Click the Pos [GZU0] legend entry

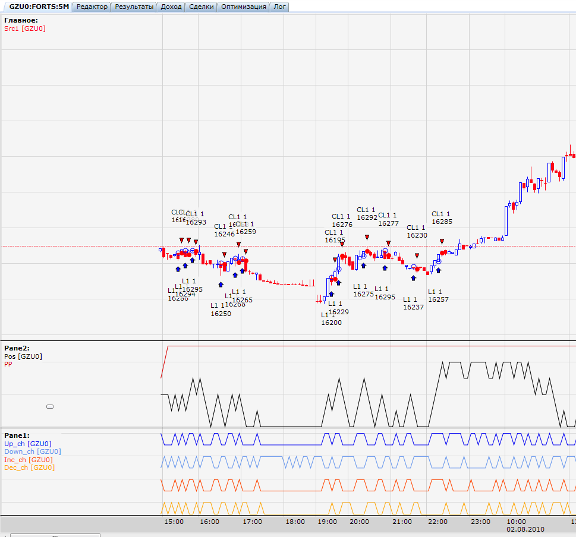pos(23,356)
